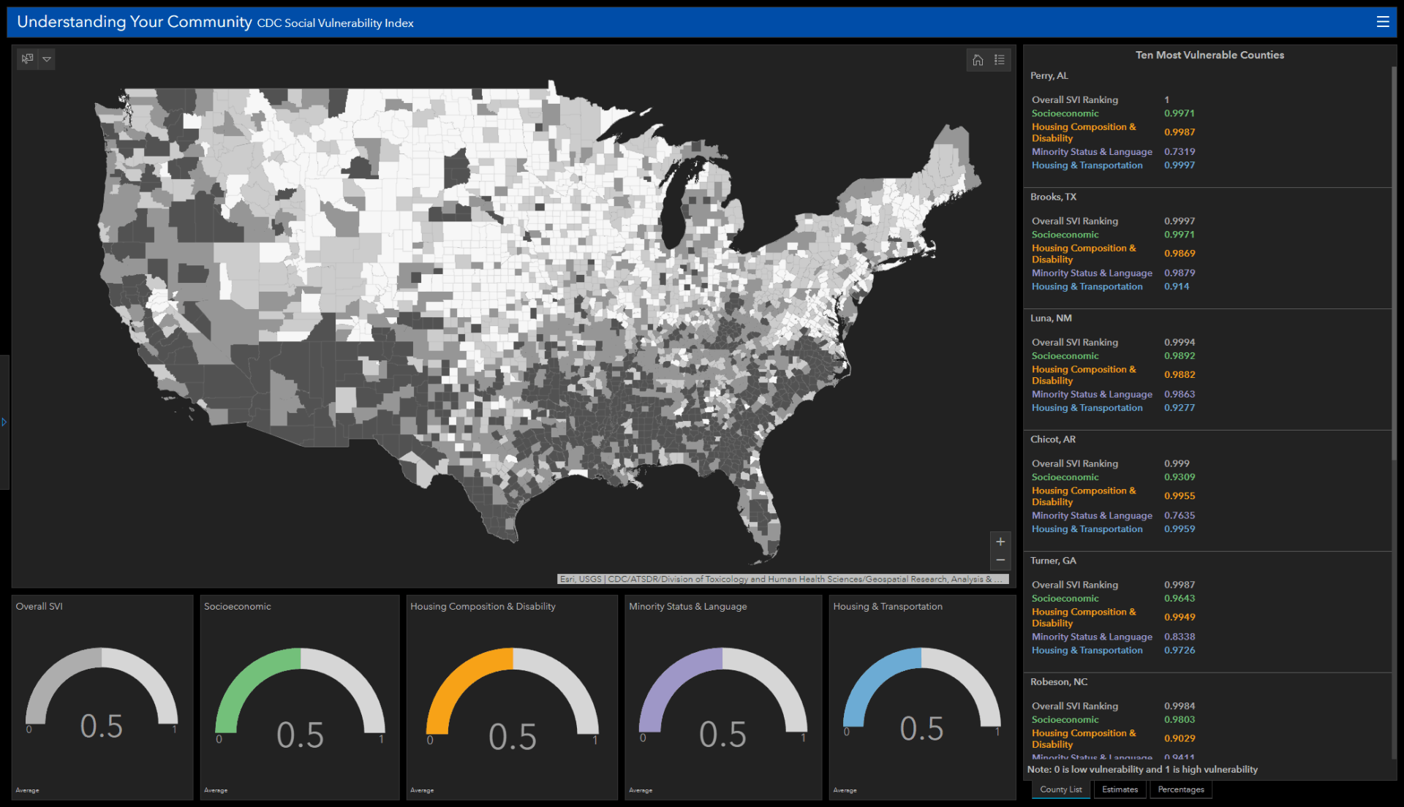The width and height of the screenshot is (1404, 807).
Task: Open the hamburger menu in the title bar
Action: pos(1383,21)
